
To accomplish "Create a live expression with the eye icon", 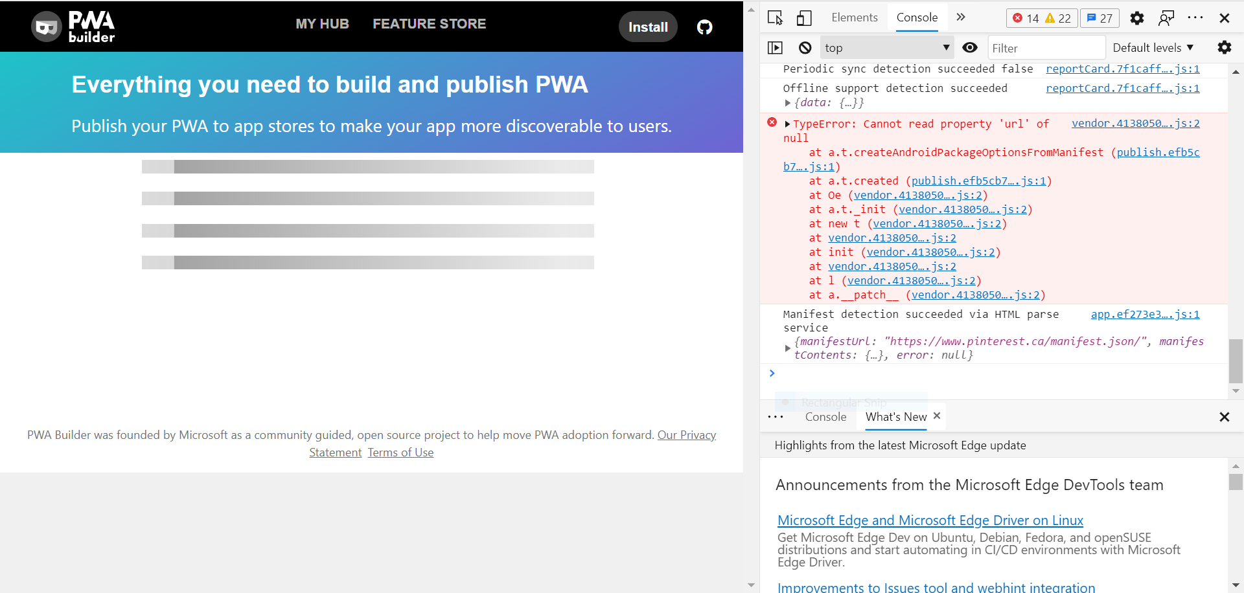I will 970,47.
